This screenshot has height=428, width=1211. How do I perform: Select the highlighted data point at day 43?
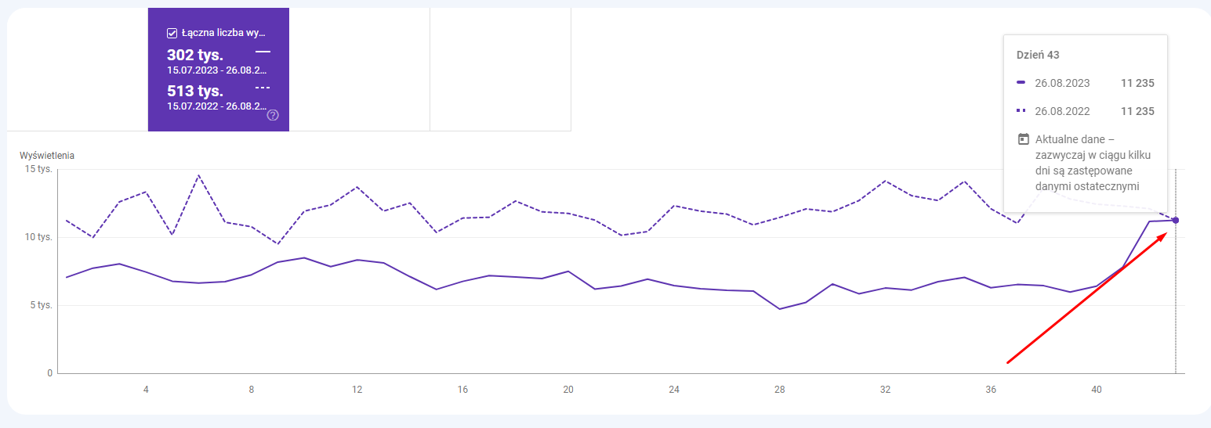click(1175, 220)
